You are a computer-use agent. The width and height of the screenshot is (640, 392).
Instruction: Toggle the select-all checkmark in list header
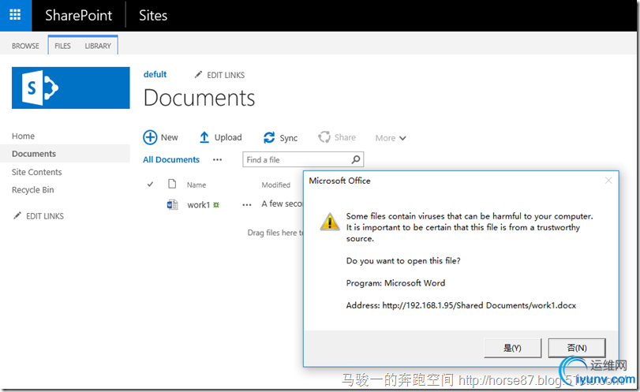point(150,185)
